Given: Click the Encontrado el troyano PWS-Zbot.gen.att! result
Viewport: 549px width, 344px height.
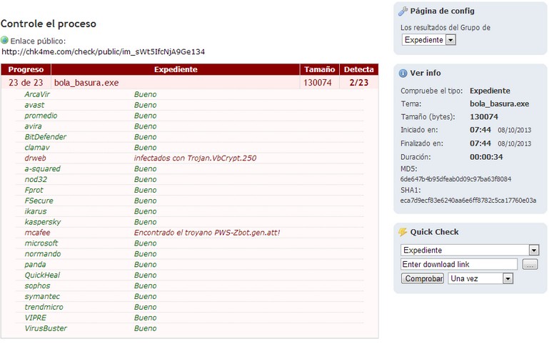Looking at the screenshot, I should point(207,233).
